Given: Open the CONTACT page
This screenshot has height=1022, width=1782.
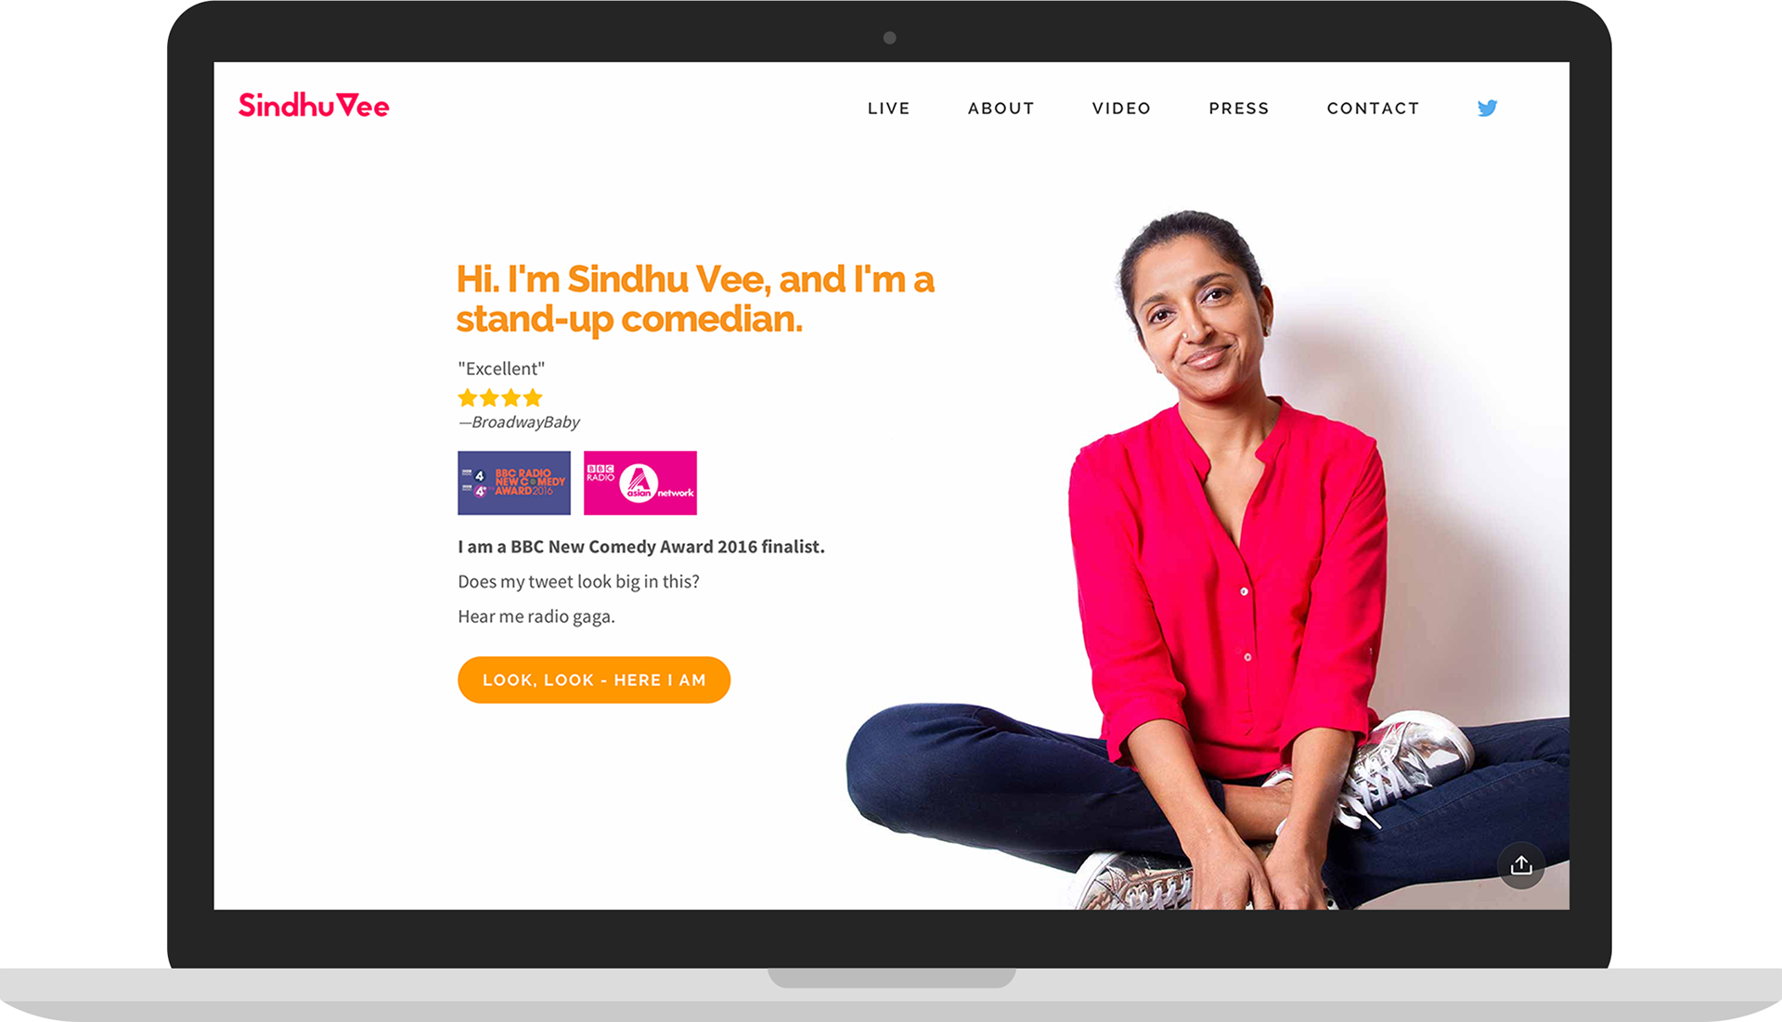Looking at the screenshot, I should tap(1373, 109).
